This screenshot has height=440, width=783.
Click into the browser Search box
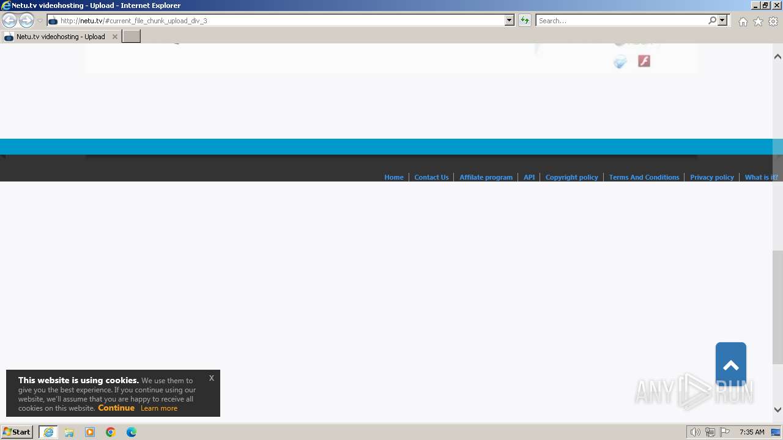coord(622,21)
